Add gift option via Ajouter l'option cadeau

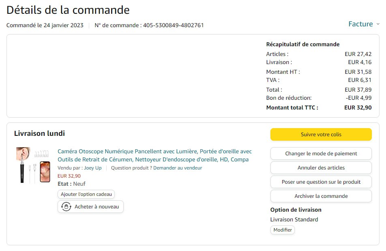(86, 194)
